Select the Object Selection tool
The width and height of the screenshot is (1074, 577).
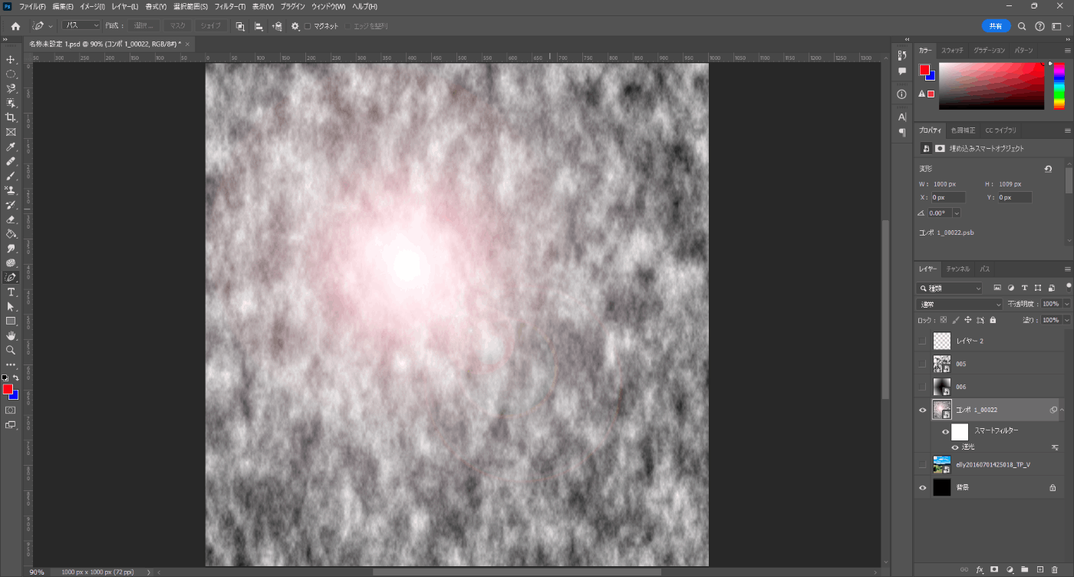point(11,103)
